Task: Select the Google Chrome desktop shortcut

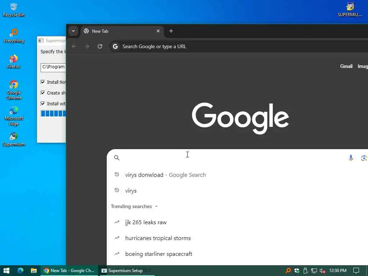Action: [14, 90]
